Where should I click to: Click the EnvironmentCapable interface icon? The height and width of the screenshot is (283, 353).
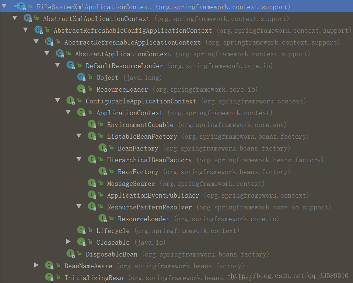coord(92,124)
